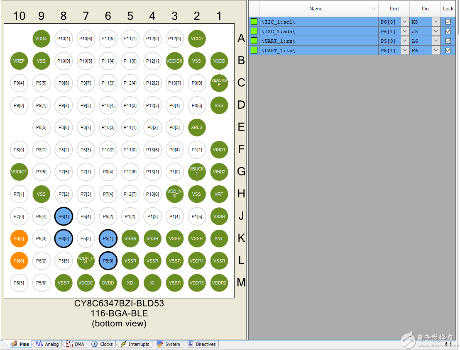The width and height of the screenshot is (460, 350).
Task: Click the XO crystal pin
Action: 130,283
